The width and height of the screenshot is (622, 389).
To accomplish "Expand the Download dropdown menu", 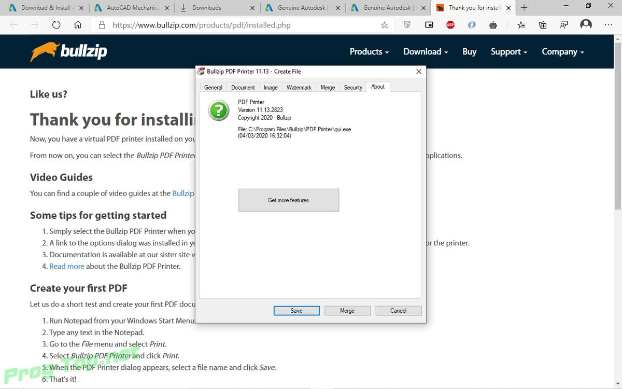I will [426, 51].
